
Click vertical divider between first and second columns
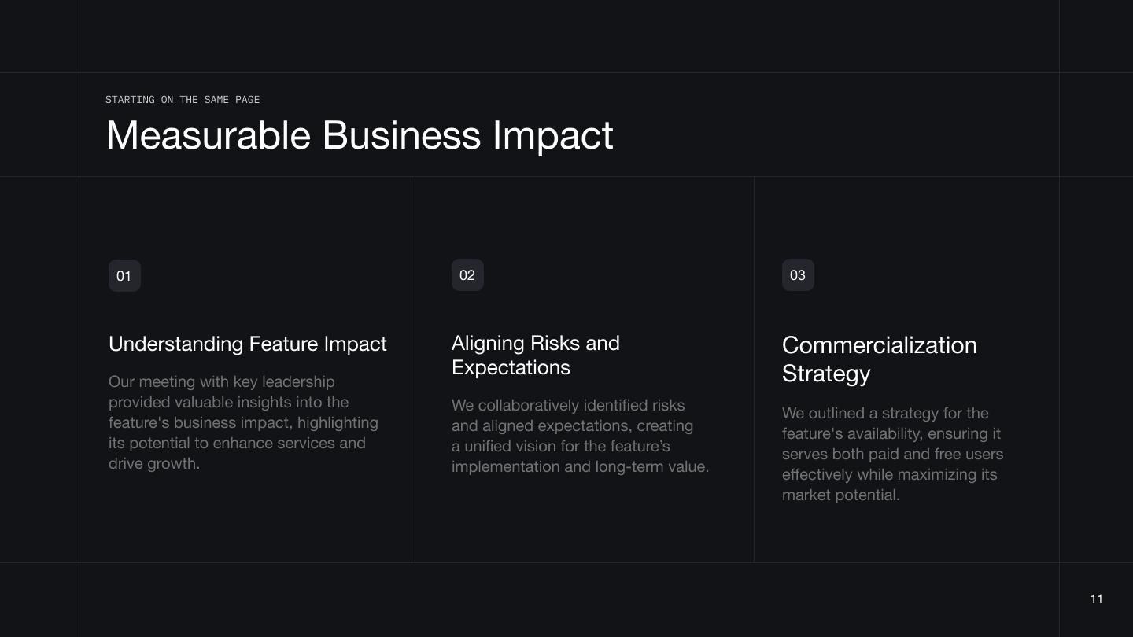pos(415,370)
